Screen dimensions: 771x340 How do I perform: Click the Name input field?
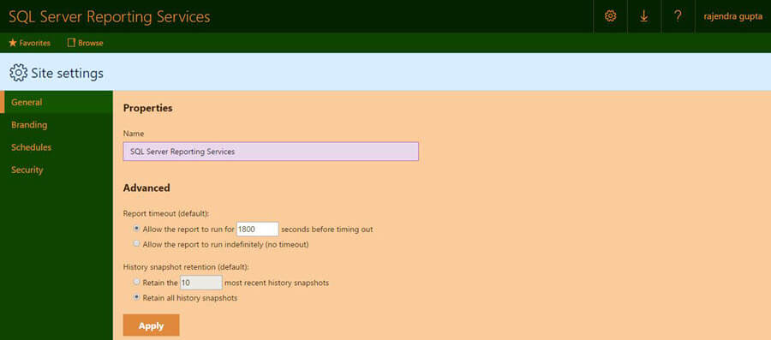pyautogui.click(x=271, y=152)
